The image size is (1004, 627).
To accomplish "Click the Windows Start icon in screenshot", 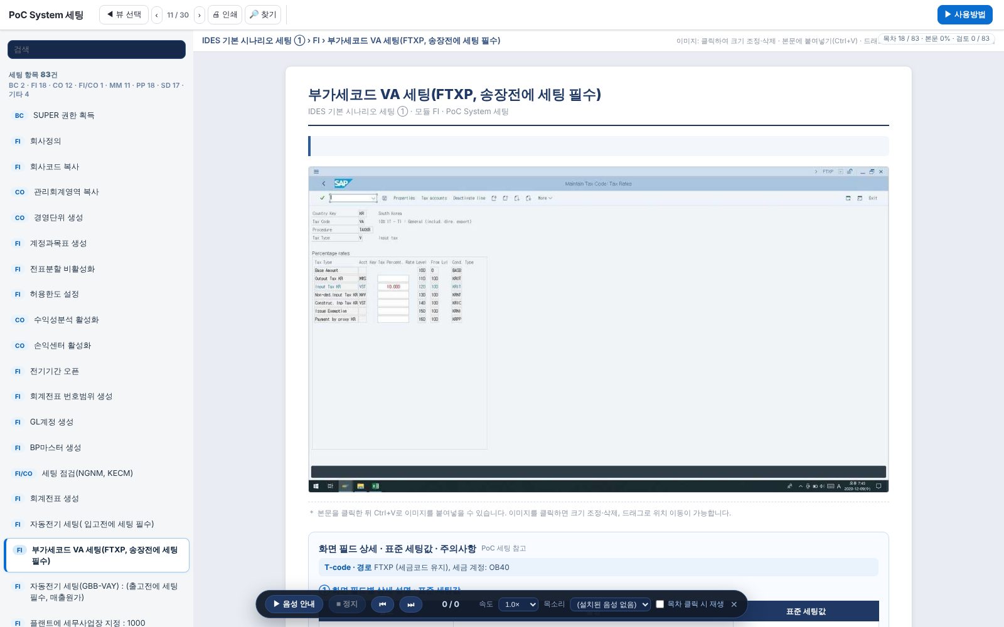I will (x=316, y=486).
